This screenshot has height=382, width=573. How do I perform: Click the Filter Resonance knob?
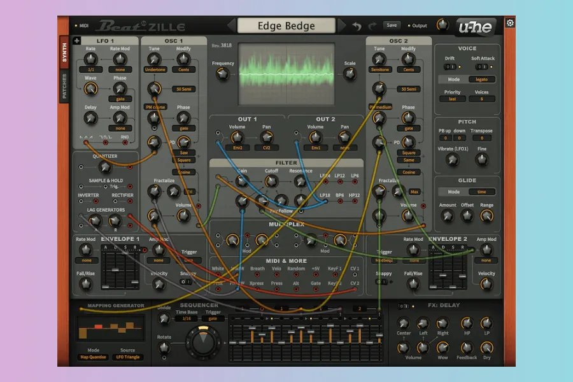[301, 181]
